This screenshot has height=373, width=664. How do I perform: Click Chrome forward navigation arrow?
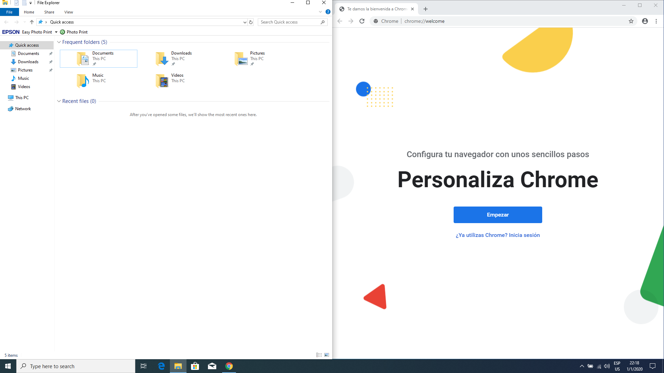[x=351, y=21]
